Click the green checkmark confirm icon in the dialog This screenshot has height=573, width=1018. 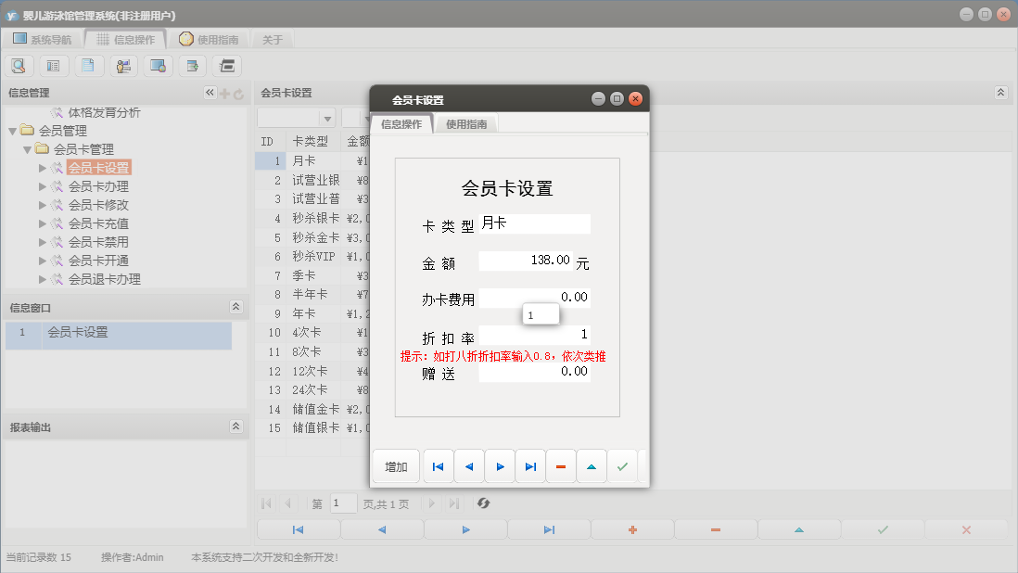[622, 465]
